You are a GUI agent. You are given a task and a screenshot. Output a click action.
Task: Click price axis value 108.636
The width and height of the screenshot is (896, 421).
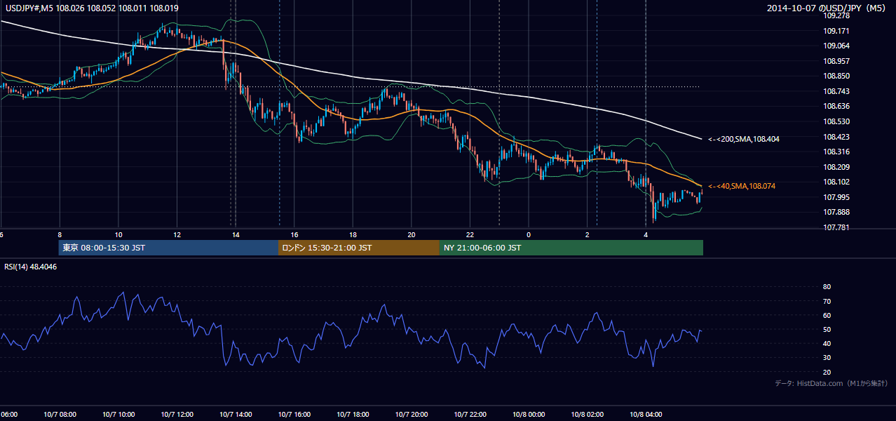pos(836,107)
